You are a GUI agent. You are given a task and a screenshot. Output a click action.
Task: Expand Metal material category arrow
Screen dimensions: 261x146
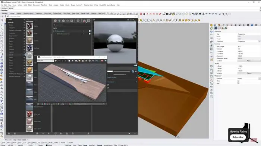[24, 57]
